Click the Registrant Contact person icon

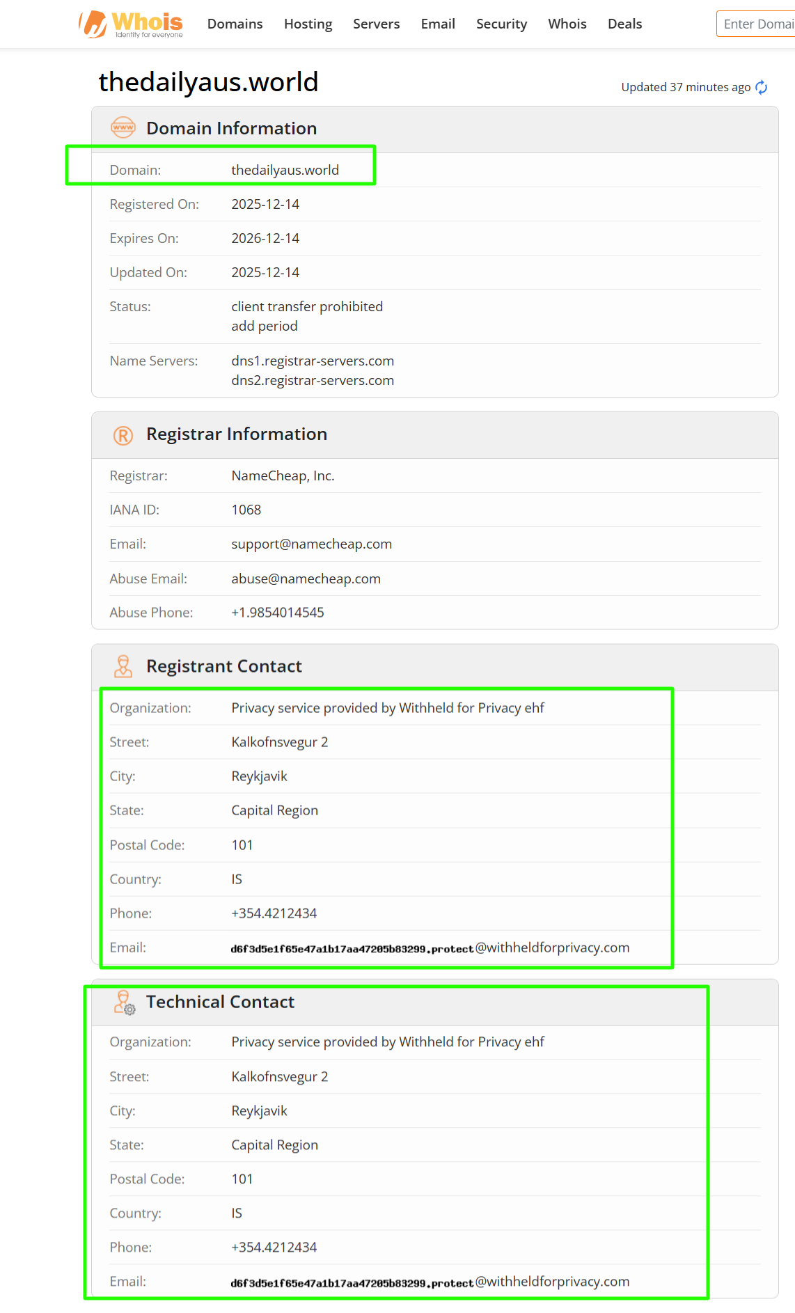(123, 666)
